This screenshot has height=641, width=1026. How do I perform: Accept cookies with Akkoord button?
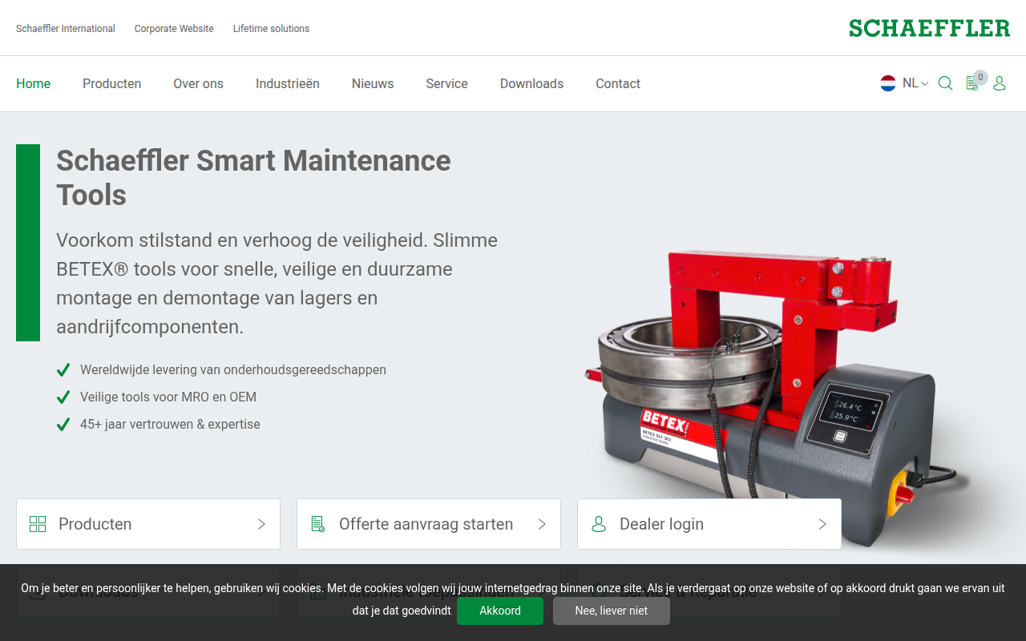500,611
